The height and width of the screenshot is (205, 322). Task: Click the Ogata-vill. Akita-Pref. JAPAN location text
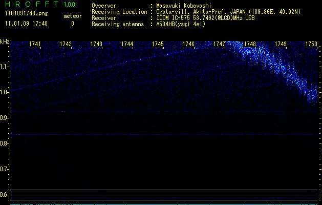pos(228,12)
